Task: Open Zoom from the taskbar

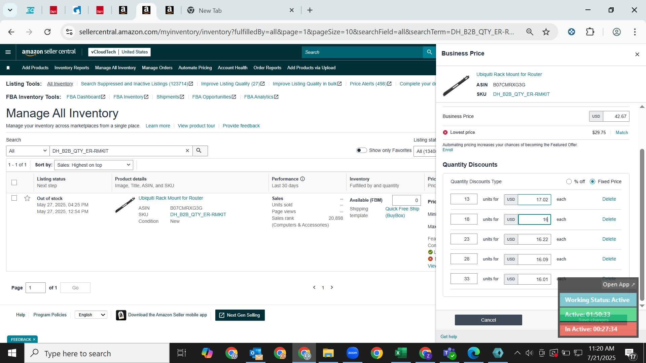Action: tap(352, 353)
